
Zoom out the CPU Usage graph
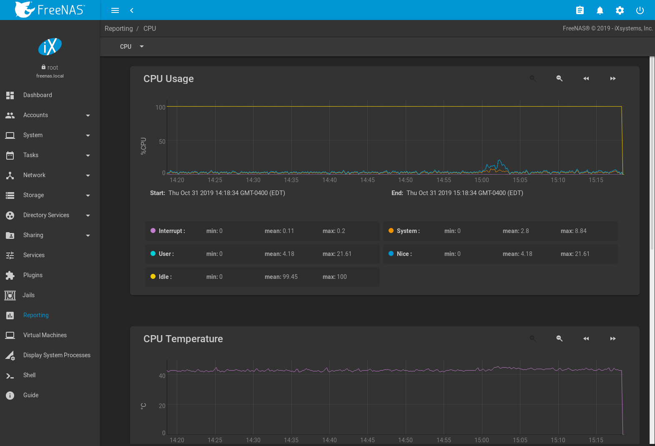[559, 78]
